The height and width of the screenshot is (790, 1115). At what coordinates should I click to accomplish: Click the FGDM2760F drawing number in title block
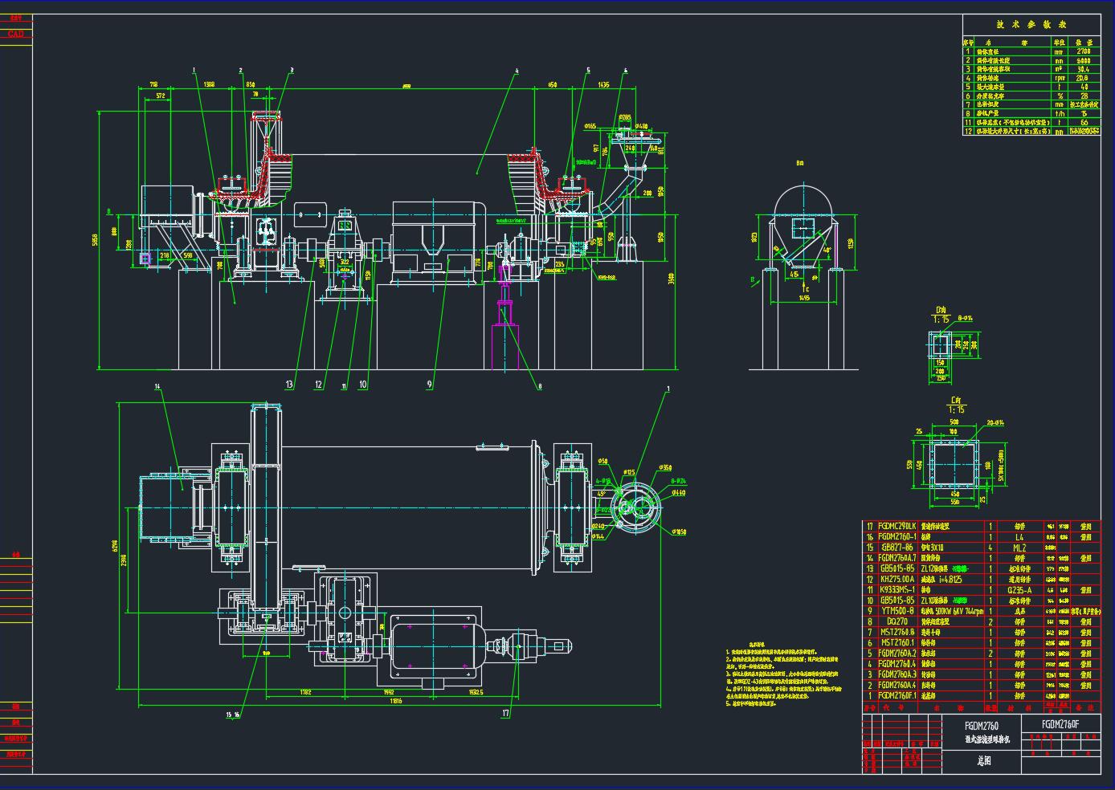tap(1060, 724)
